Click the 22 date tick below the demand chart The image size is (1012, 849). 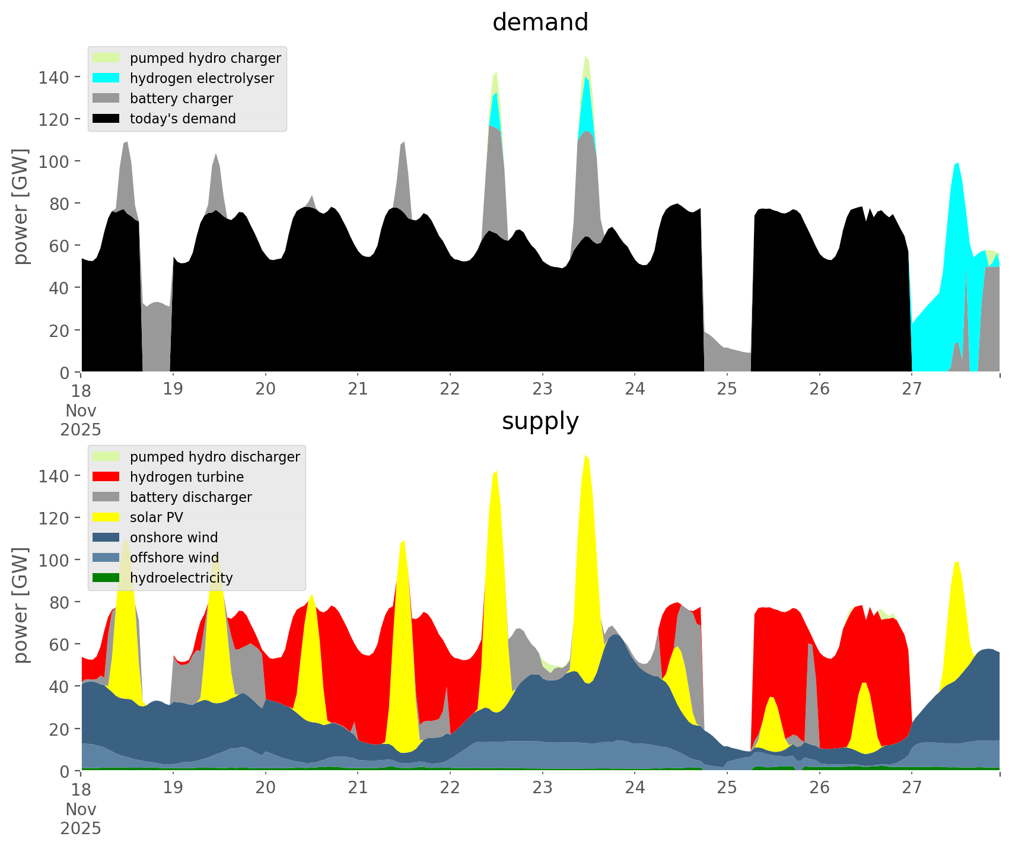coord(450,389)
